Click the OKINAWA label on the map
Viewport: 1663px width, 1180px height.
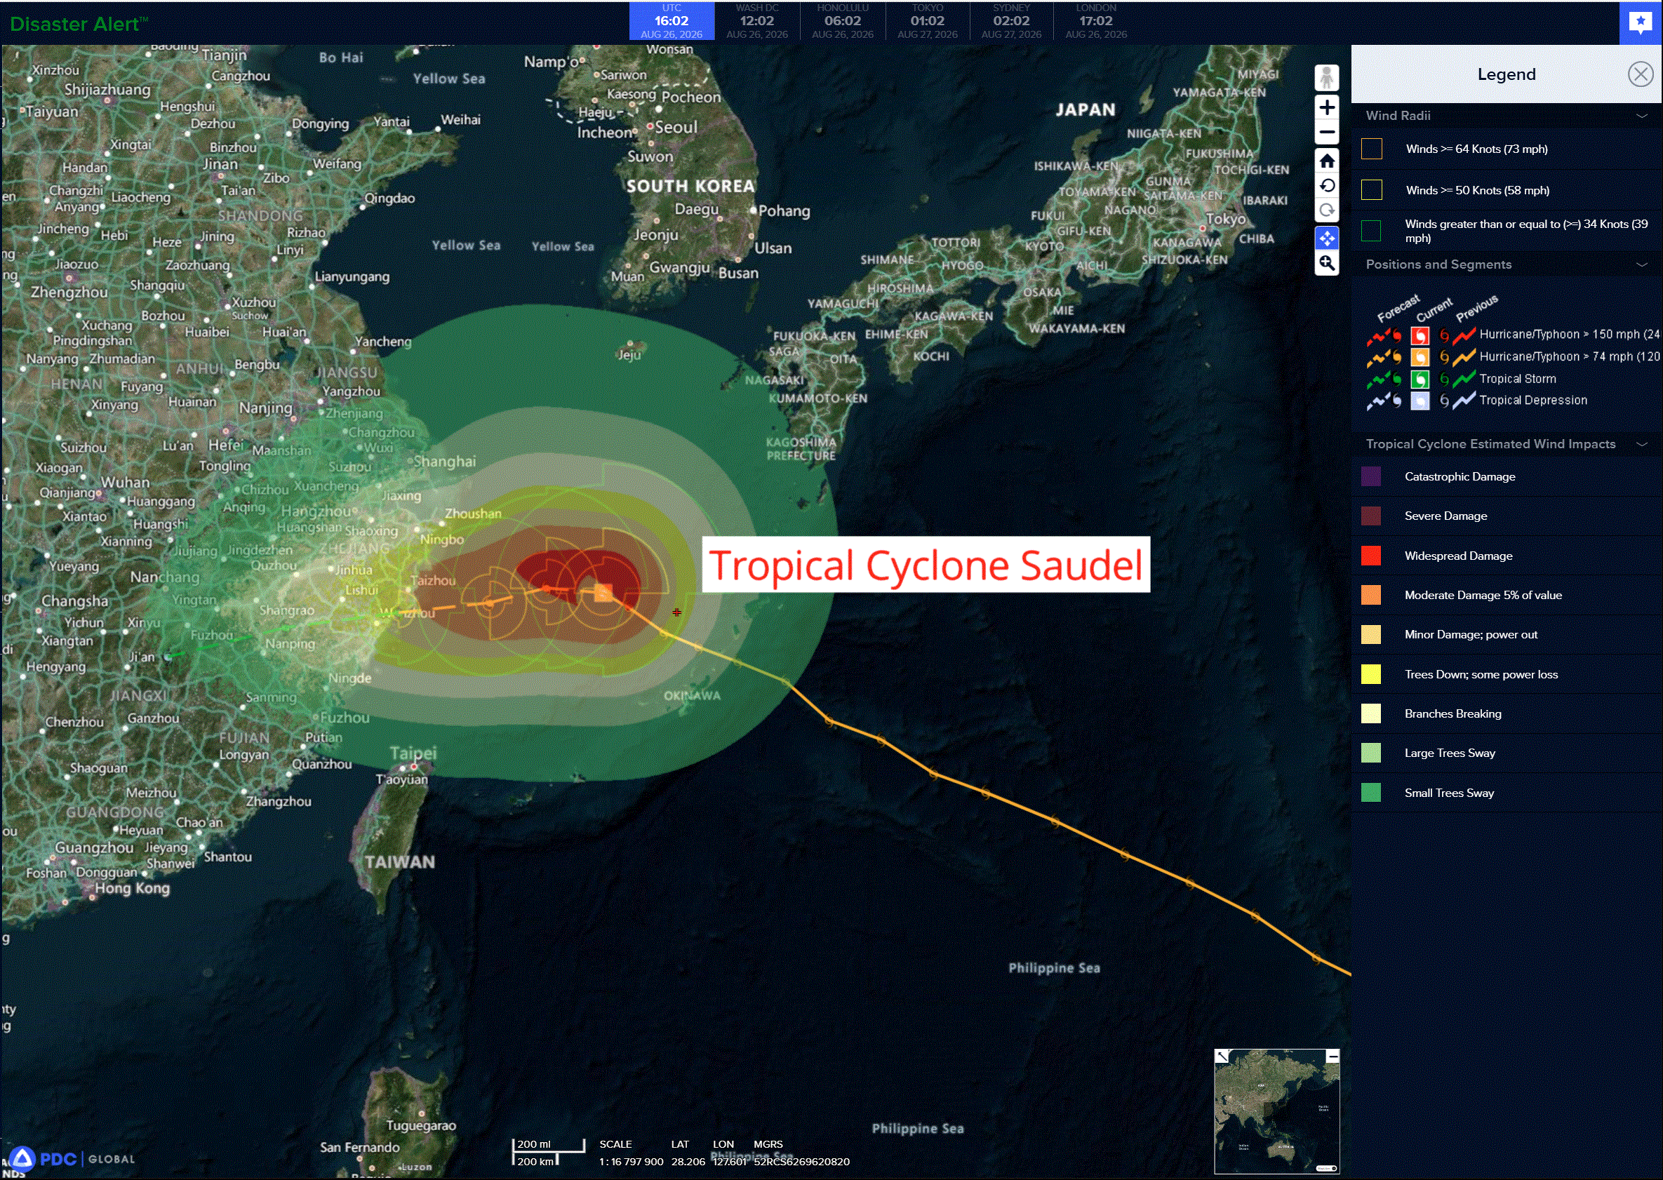[692, 695]
